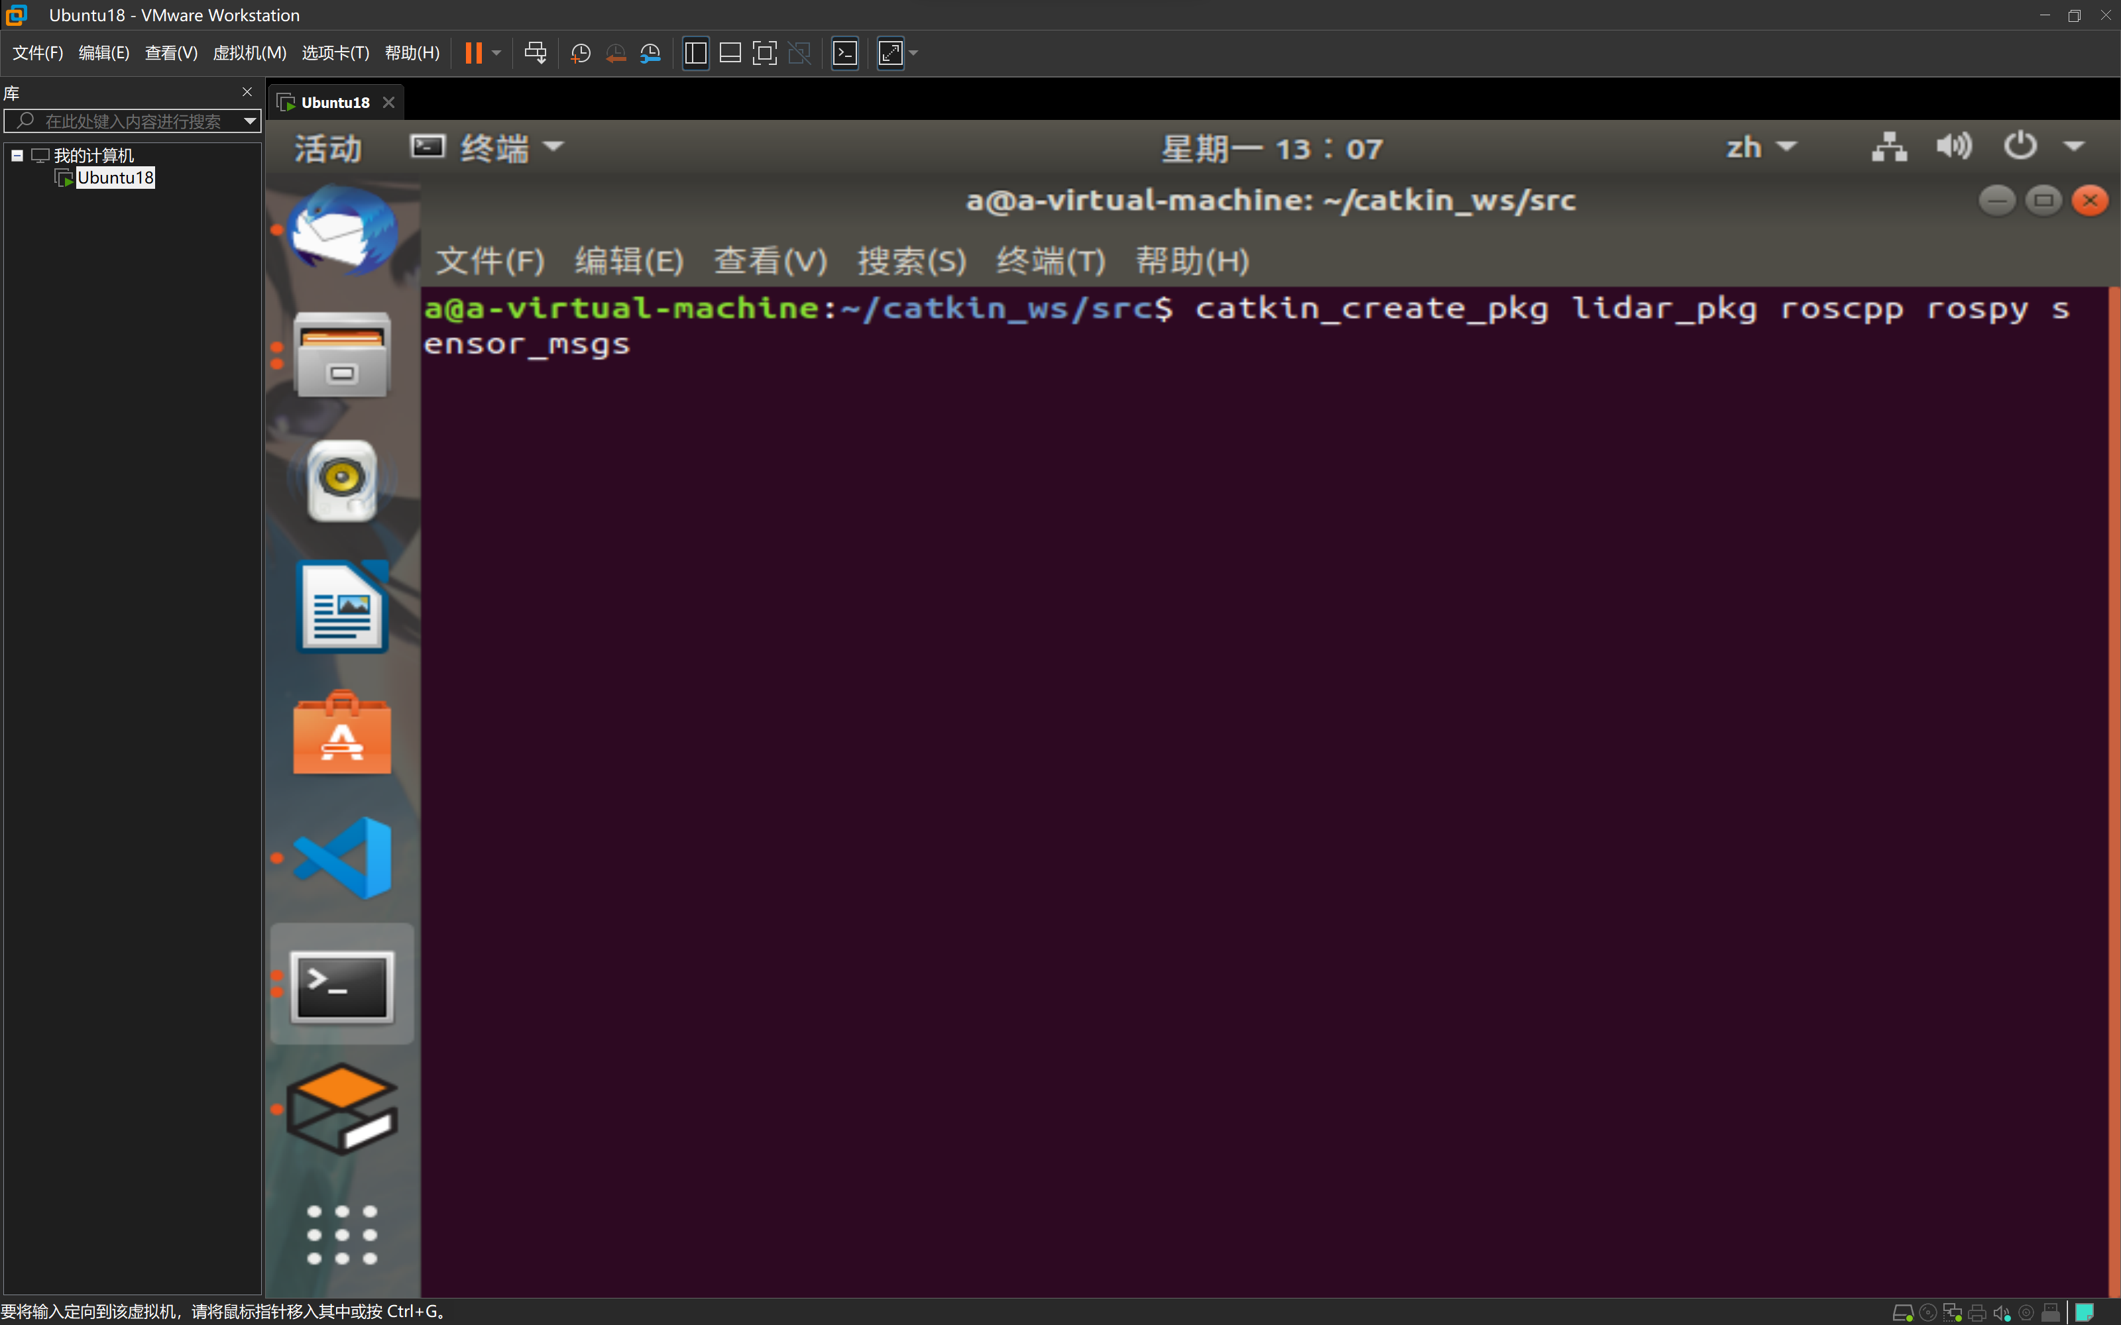Close the Ubuntu18 tab
This screenshot has height=1325, width=2121.
389,103
